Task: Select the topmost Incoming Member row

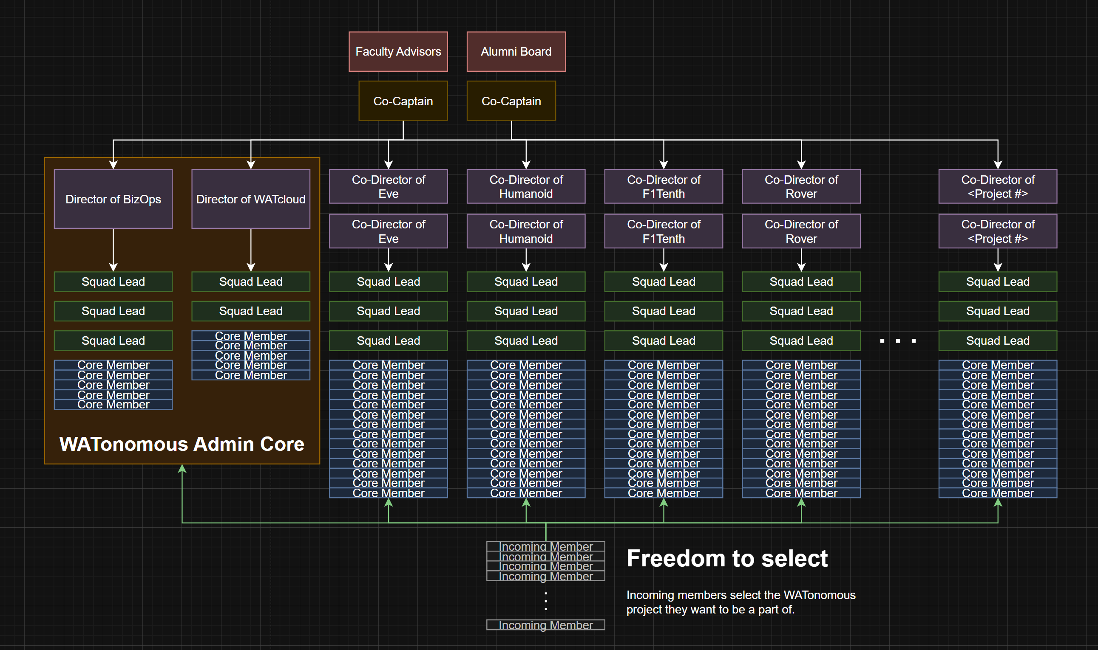Action: [x=546, y=547]
